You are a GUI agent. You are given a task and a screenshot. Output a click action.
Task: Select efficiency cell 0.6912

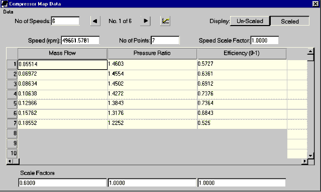point(242,84)
